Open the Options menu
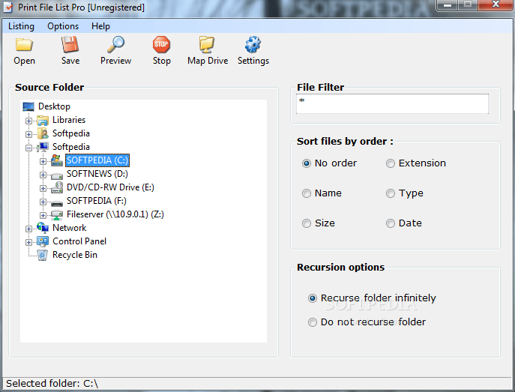This screenshot has width=515, height=392. point(63,26)
